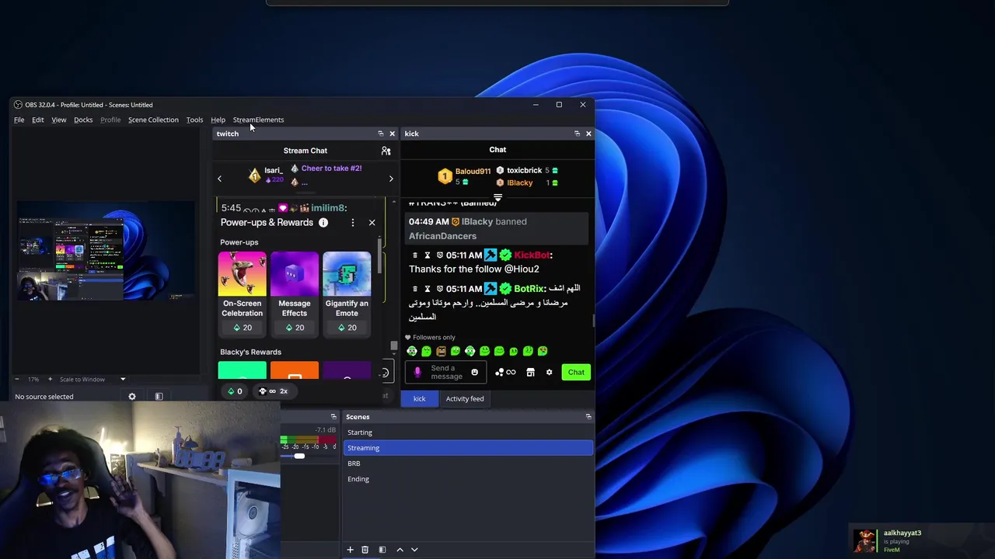The width and height of the screenshot is (995, 559).
Task: Open the View menu
Action: click(x=58, y=120)
